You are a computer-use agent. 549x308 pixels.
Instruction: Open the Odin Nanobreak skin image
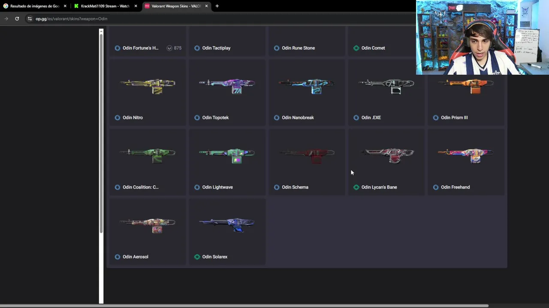pos(307,86)
